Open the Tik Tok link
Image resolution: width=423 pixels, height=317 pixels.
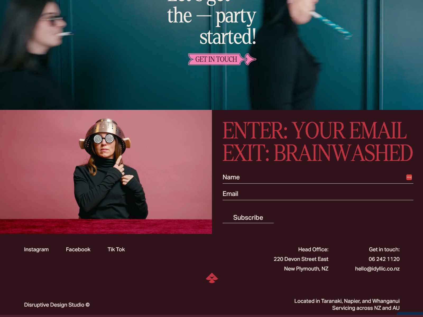[116, 249]
